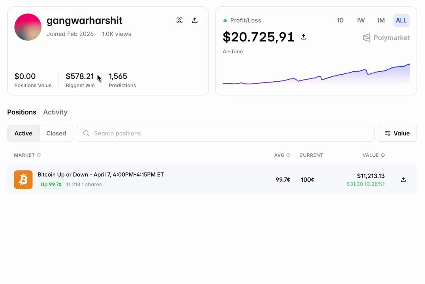The height and width of the screenshot is (284, 425).
Task: Click the Up 99.7¢ badge
Action: coord(51,184)
